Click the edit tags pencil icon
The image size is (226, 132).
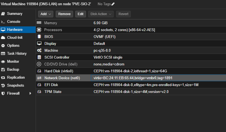tap(113, 4)
